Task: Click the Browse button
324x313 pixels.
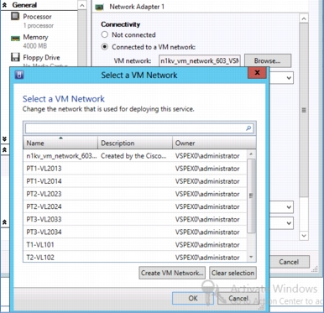Action: click(268, 60)
